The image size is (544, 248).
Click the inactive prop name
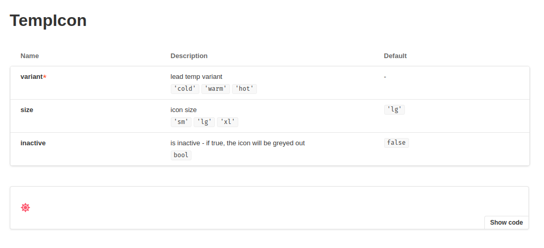pos(33,143)
